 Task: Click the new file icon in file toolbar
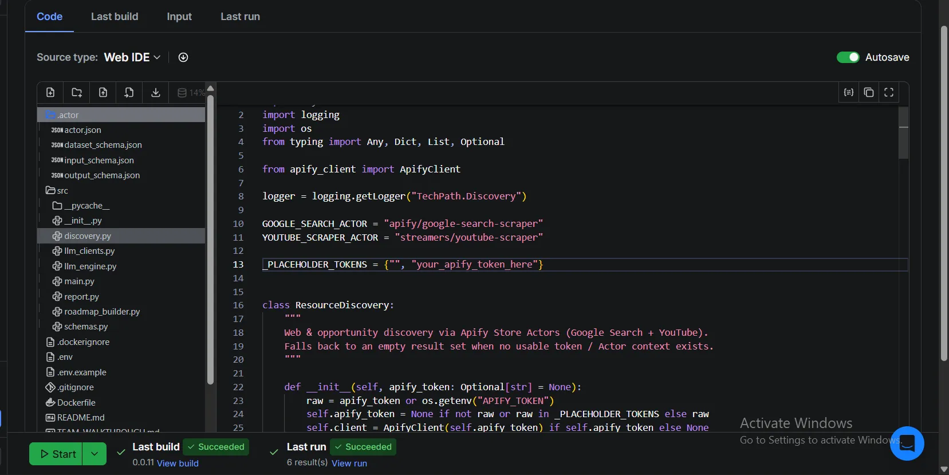pyautogui.click(x=50, y=92)
